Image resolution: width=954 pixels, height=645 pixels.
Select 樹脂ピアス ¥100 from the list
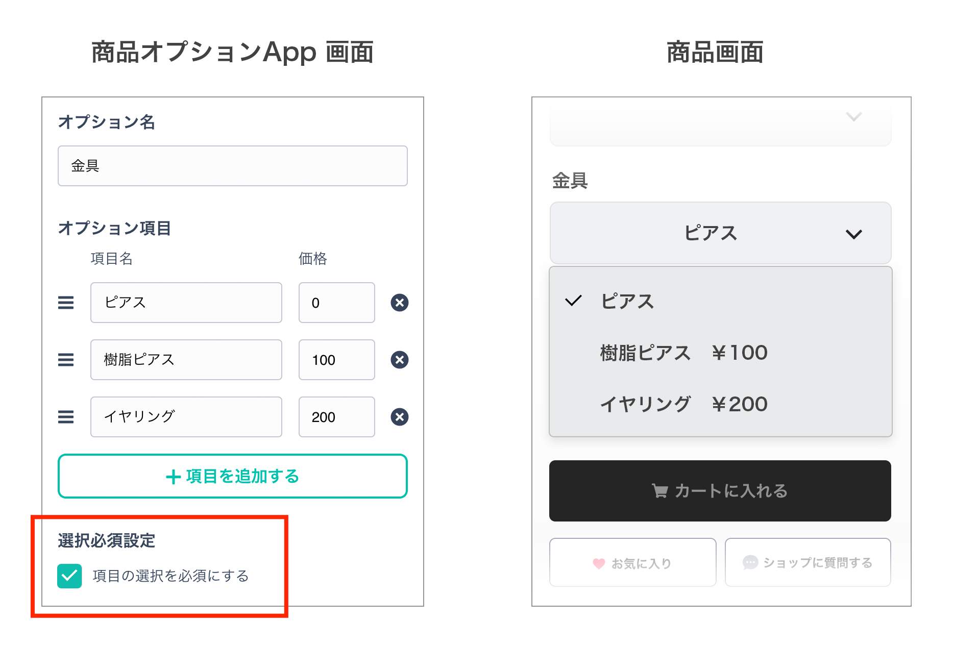[683, 353]
